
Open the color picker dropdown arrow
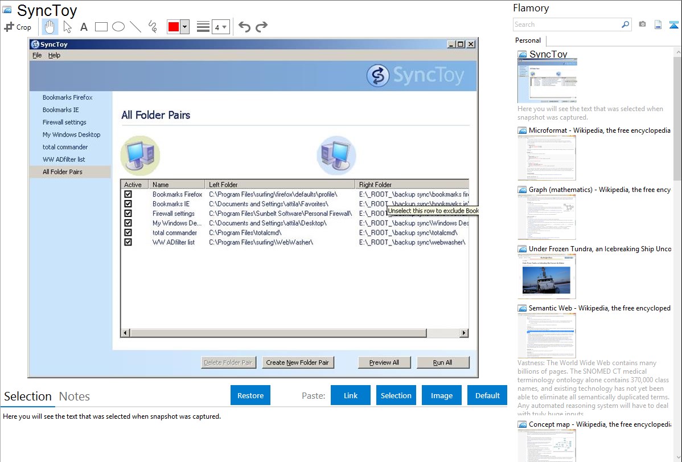185,27
